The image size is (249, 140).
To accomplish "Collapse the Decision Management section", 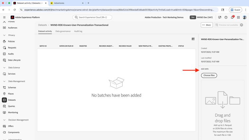I will point(4,120).
